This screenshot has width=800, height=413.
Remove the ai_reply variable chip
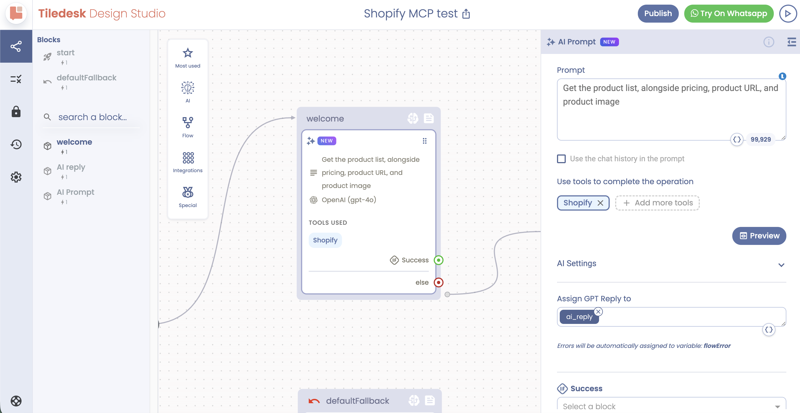click(598, 311)
